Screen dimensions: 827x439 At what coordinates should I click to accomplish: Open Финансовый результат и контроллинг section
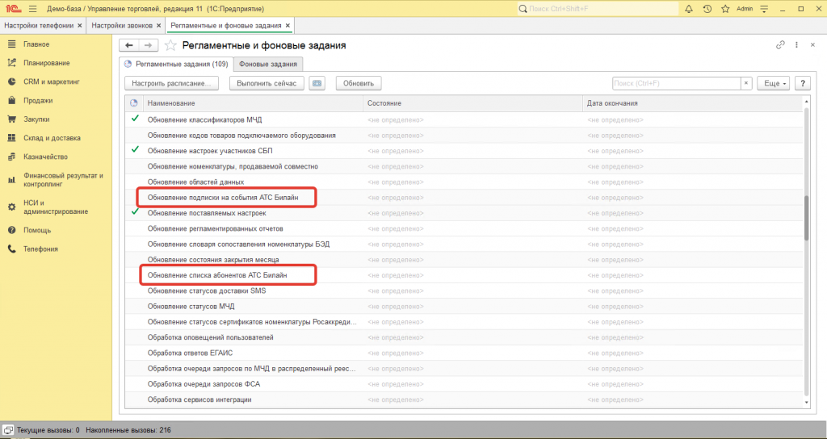click(x=63, y=180)
